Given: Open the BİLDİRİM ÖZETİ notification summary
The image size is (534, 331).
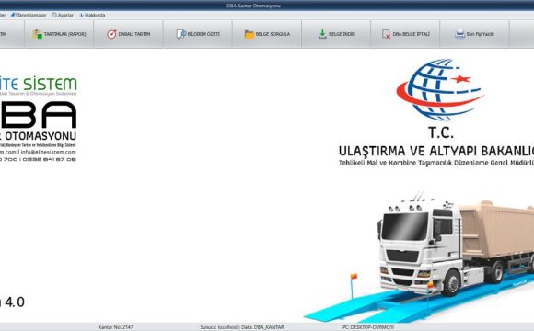Looking at the screenshot, I should tap(198, 34).
